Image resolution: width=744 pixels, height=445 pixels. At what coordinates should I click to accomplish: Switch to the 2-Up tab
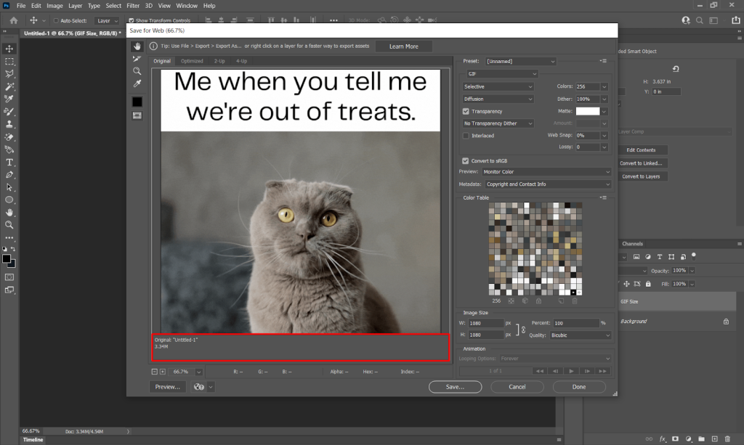tap(219, 61)
